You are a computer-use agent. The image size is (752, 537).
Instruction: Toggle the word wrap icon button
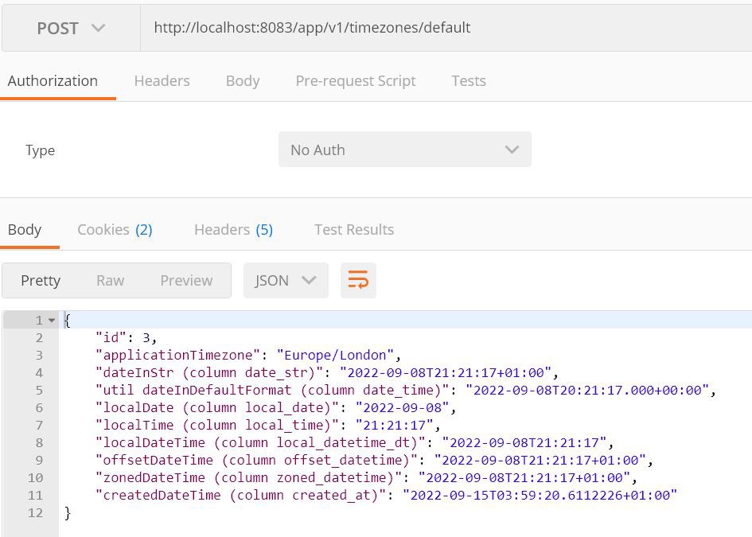click(x=358, y=281)
